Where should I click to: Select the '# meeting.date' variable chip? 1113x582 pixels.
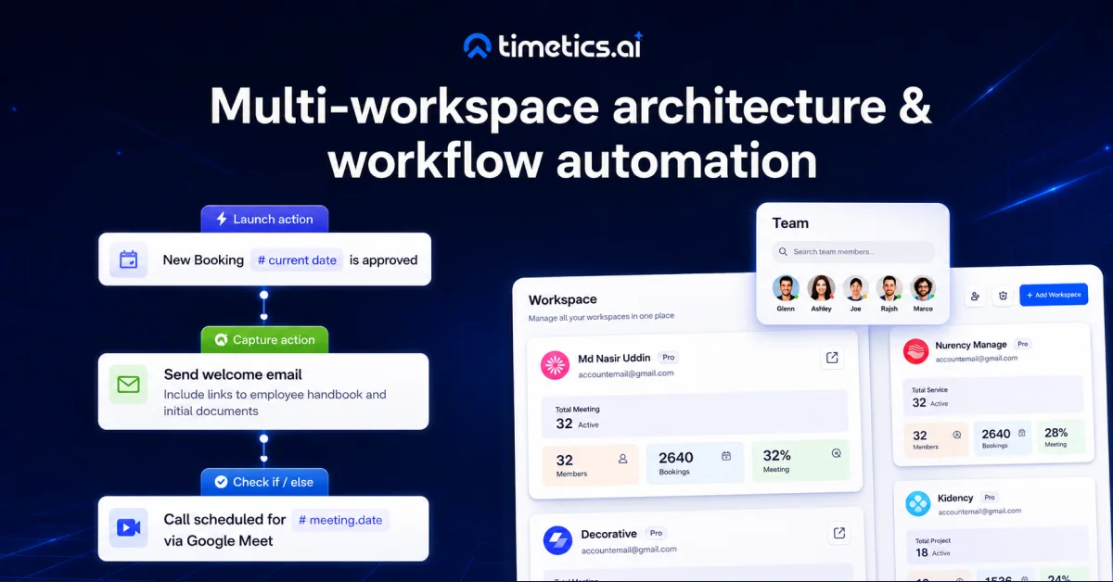tap(340, 520)
